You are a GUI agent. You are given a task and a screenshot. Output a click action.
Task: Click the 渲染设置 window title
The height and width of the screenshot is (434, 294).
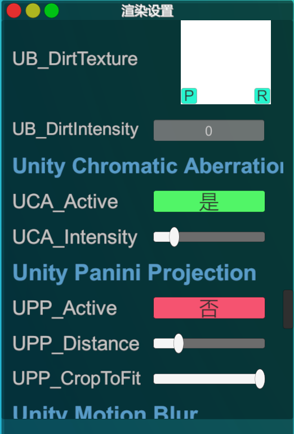pyautogui.click(x=148, y=11)
